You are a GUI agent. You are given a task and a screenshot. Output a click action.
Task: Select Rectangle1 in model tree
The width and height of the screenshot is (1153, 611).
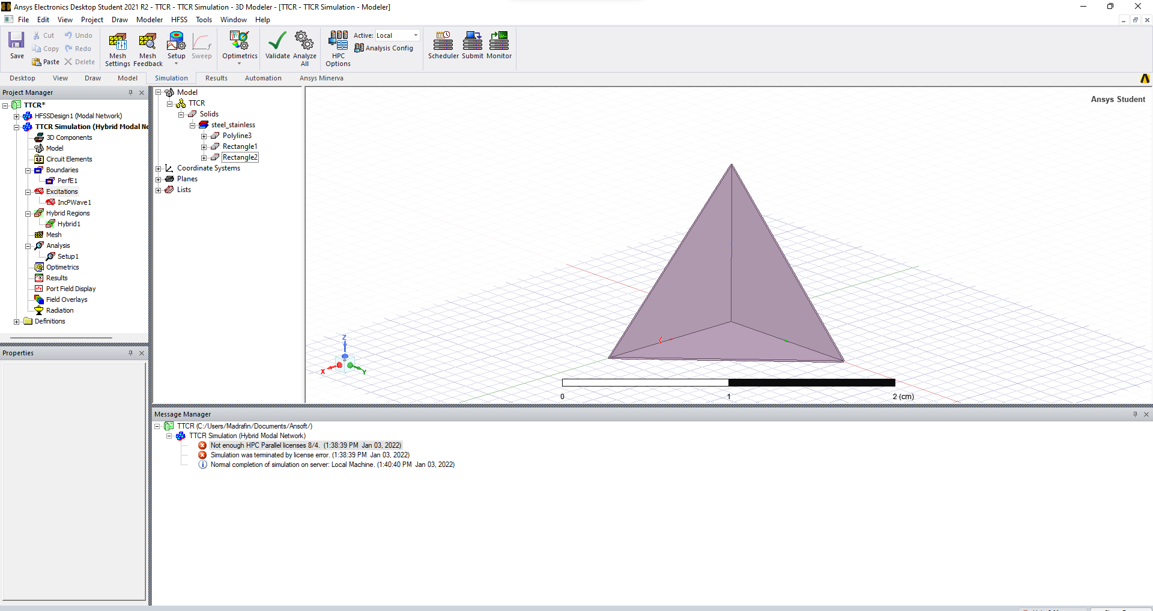(x=240, y=146)
